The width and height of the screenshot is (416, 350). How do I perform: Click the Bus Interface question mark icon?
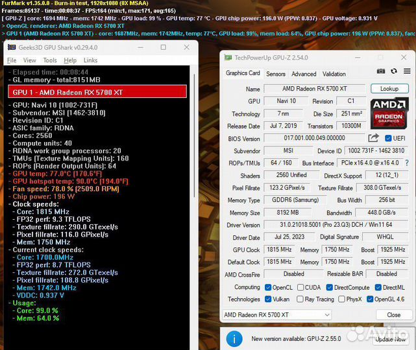(x=407, y=163)
